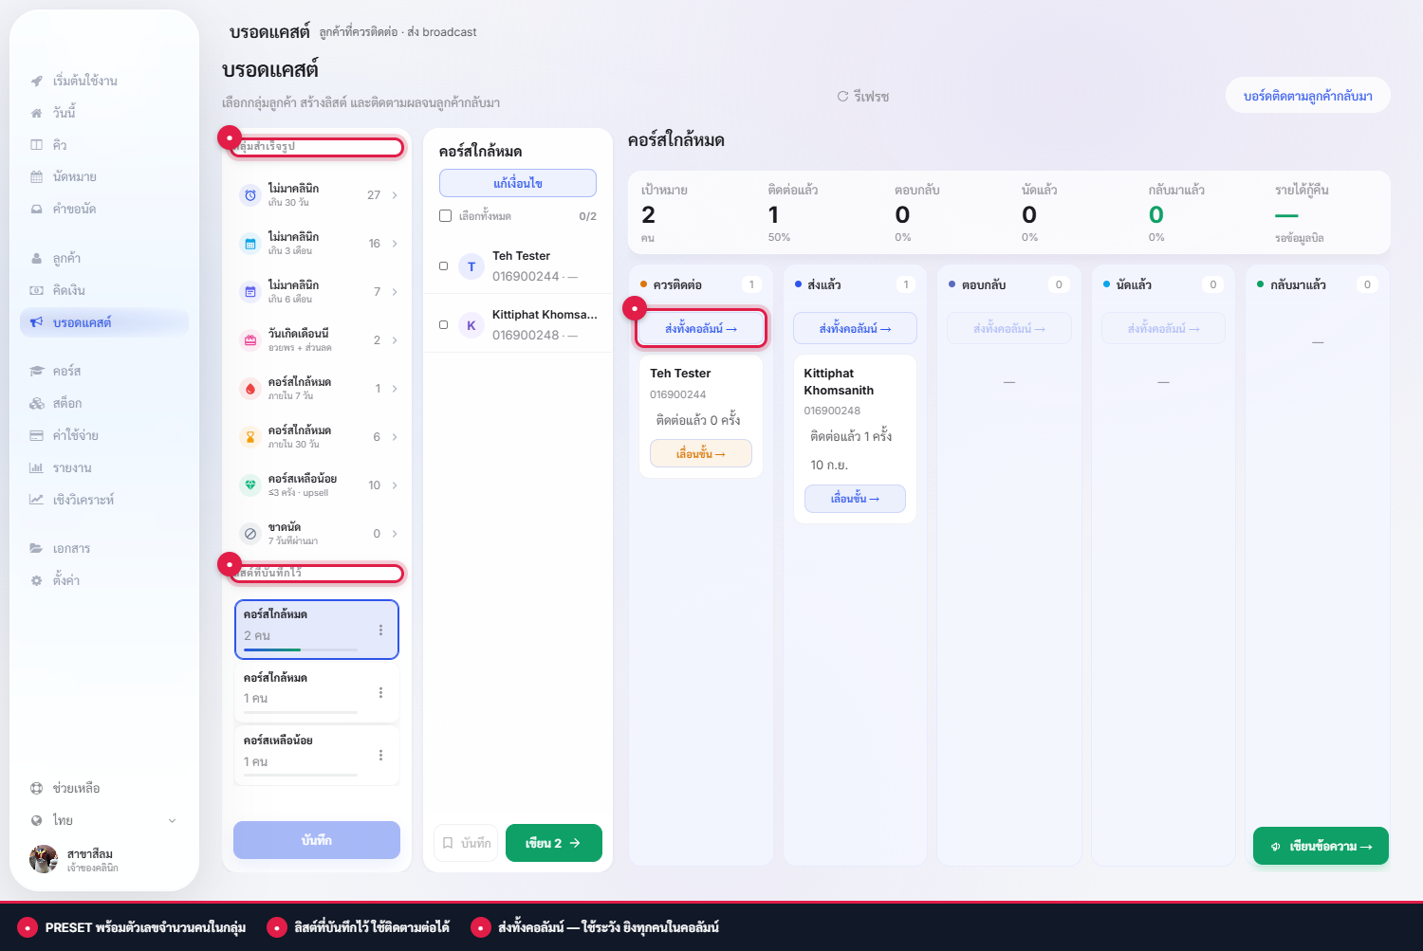This screenshot has height=951, width=1423.
Task: Open the สต็อก stock boxes icon
Action: [36, 404]
